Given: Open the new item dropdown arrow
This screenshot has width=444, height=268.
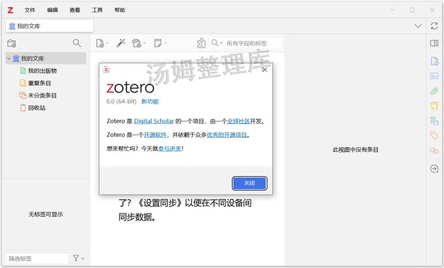Looking at the screenshot, I should 107,43.
